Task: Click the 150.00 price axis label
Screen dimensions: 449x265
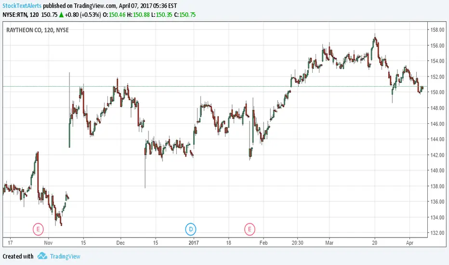Action: pos(437,92)
